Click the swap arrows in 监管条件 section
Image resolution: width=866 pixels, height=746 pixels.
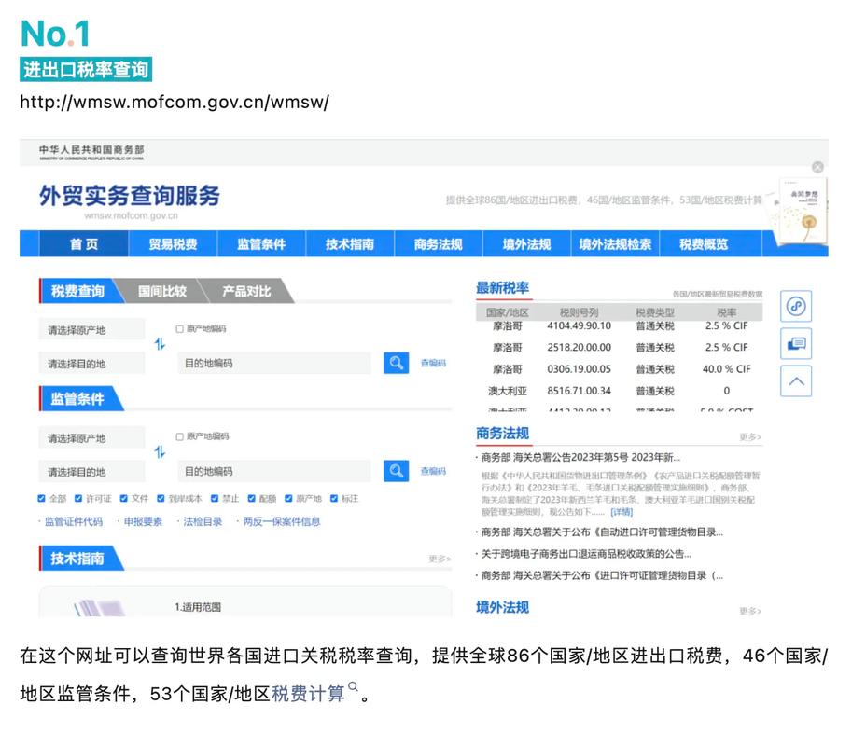[x=160, y=452]
